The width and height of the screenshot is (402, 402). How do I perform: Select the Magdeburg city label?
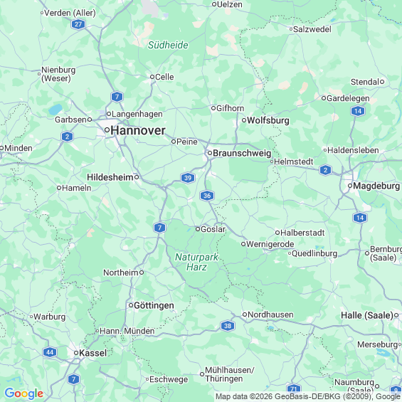point(376,186)
